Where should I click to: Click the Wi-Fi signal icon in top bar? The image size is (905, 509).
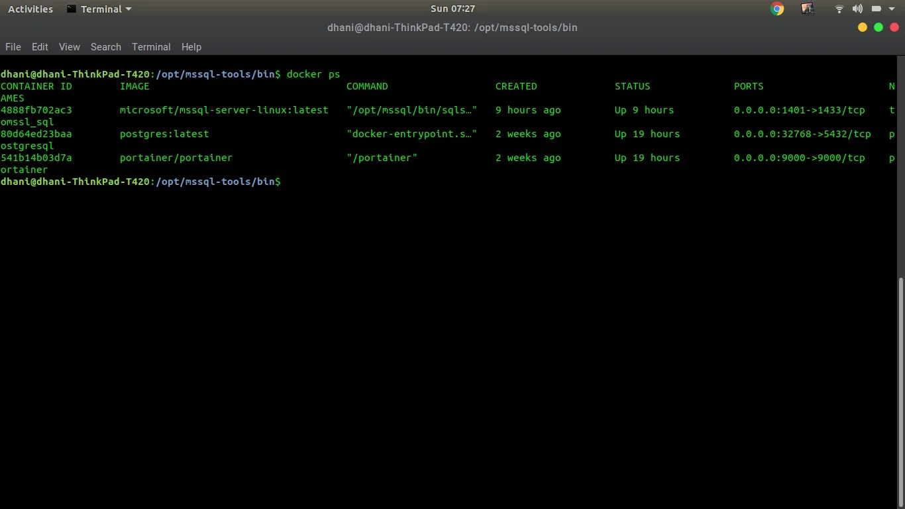pyautogui.click(x=839, y=9)
